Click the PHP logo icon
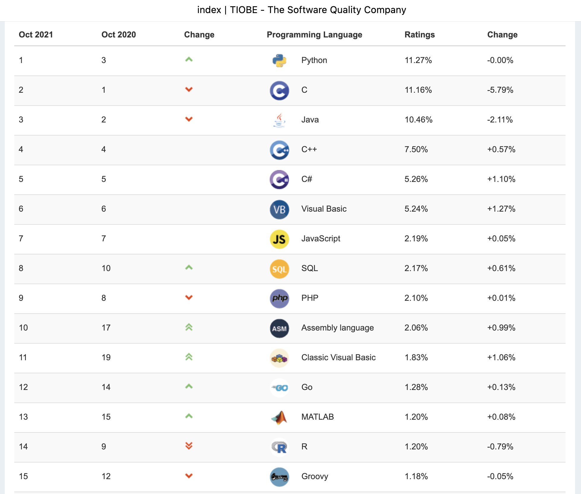This screenshot has width=581, height=494. (279, 298)
